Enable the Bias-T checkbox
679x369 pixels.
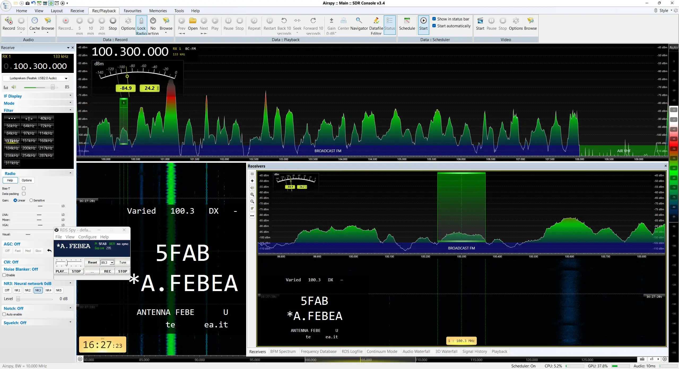tap(24, 188)
